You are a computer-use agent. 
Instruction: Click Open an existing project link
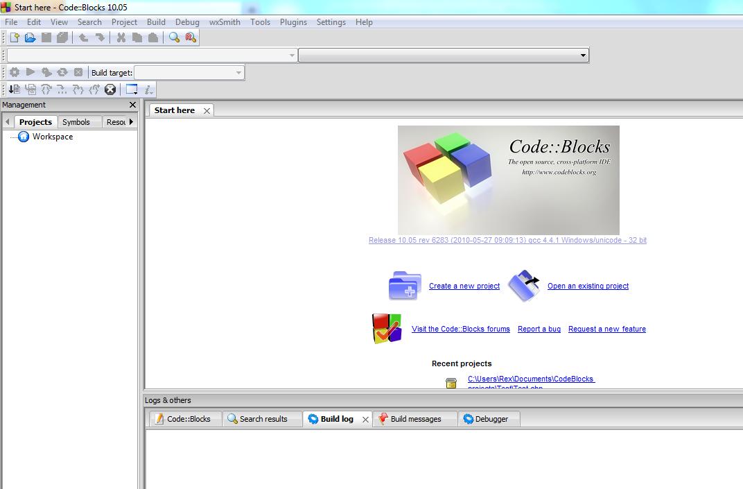pyautogui.click(x=588, y=286)
